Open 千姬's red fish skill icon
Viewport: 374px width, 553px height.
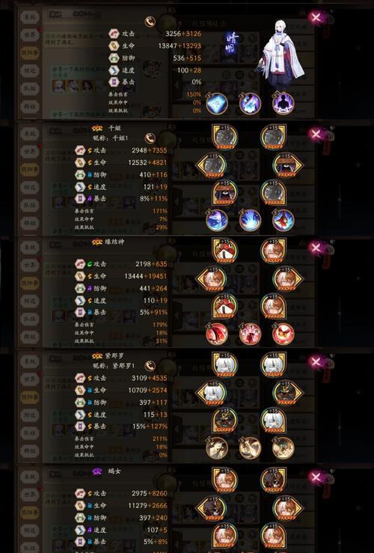click(x=283, y=221)
